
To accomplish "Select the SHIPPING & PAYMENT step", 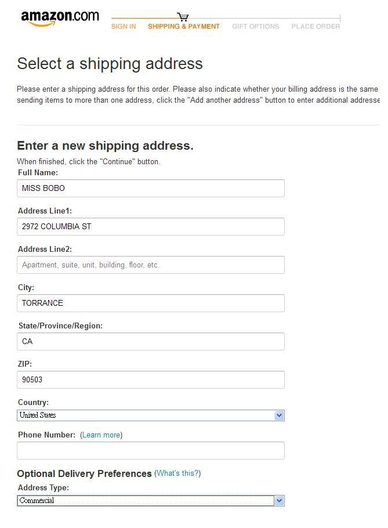I will pyautogui.click(x=183, y=26).
